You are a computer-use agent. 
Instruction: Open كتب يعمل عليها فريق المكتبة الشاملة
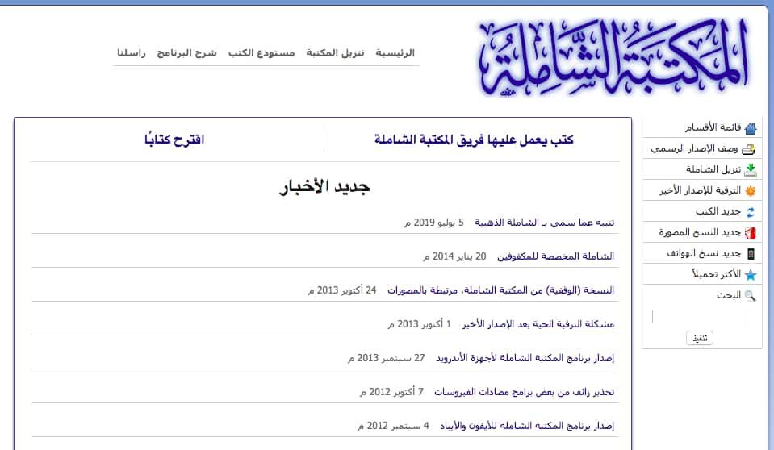coord(474,140)
